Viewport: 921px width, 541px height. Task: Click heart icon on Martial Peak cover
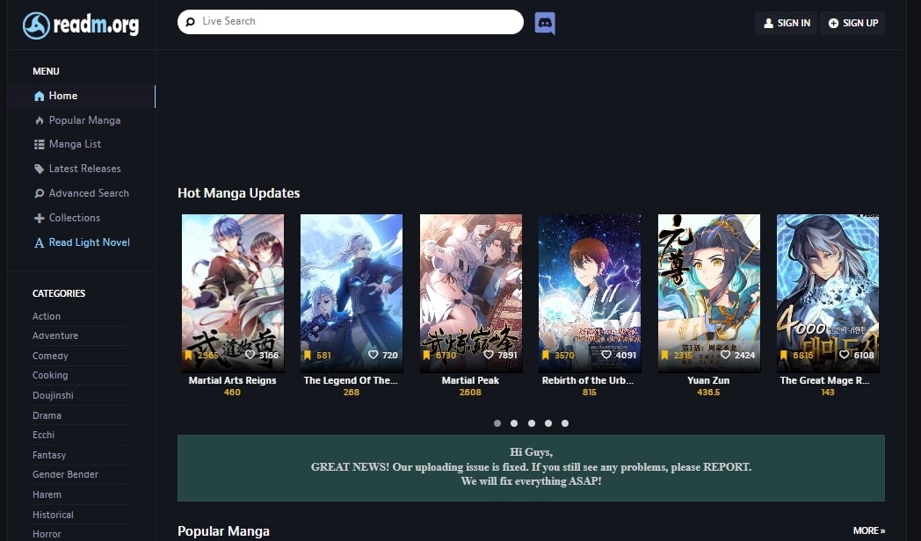[489, 355]
